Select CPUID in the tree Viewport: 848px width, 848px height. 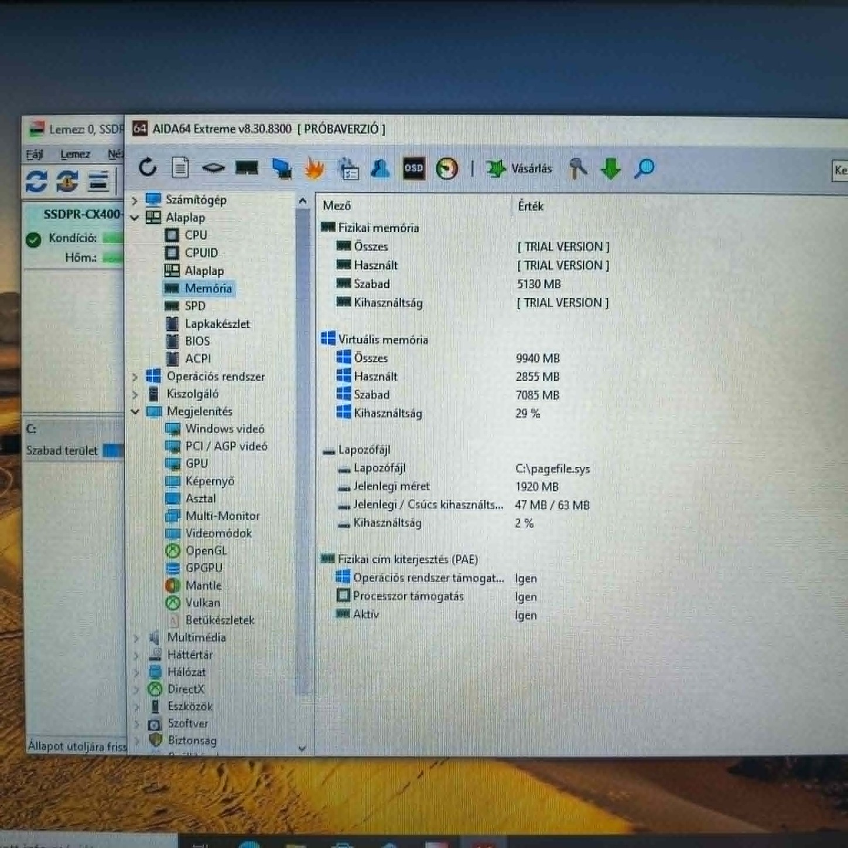pyautogui.click(x=201, y=253)
